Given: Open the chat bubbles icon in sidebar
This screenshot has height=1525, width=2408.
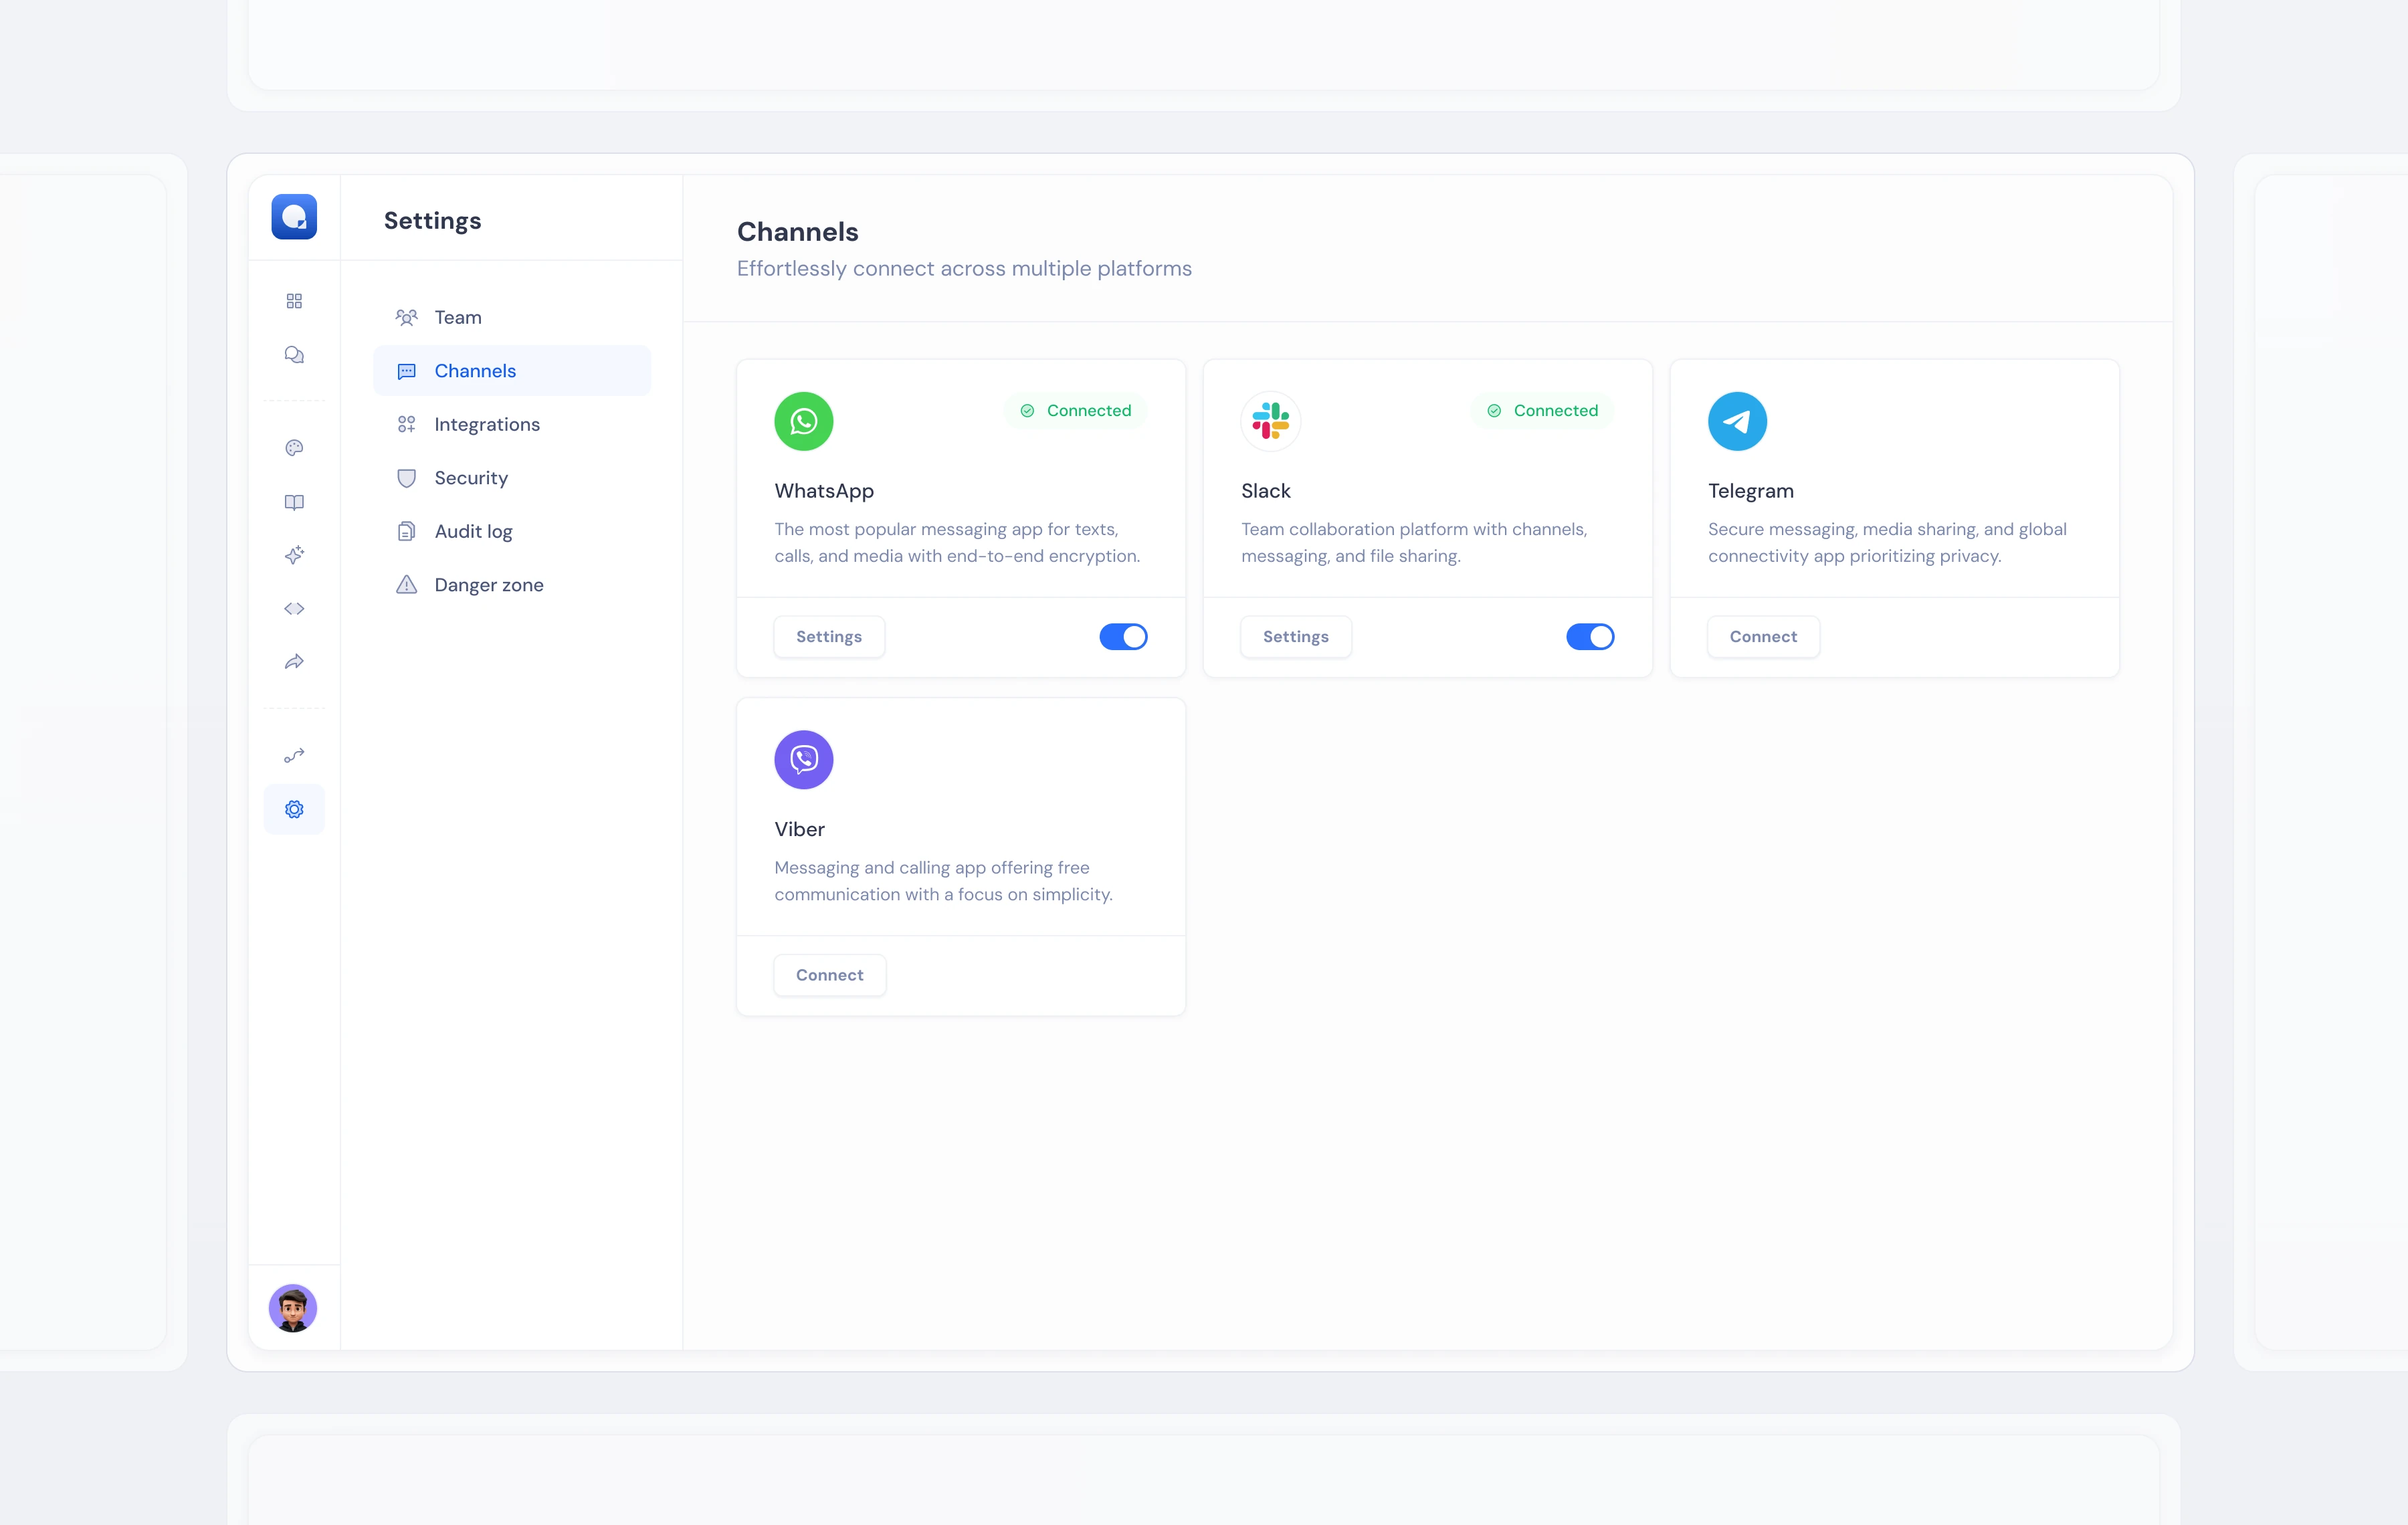Looking at the screenshot, I should point(294,355).
